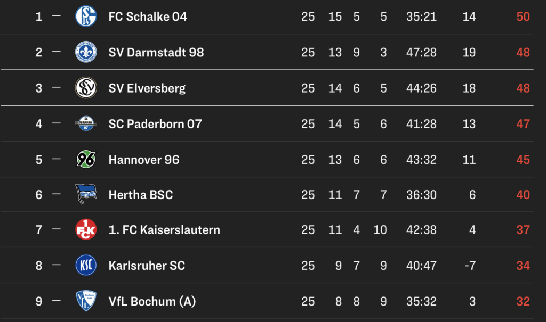Screen dimensions: 546x322
Task: Click the FC Schalke 04 club crest
Action: point(86,16)
